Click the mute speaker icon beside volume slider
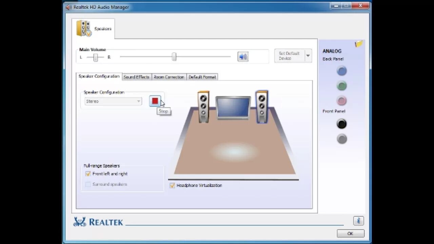 [x=243, y=57]
